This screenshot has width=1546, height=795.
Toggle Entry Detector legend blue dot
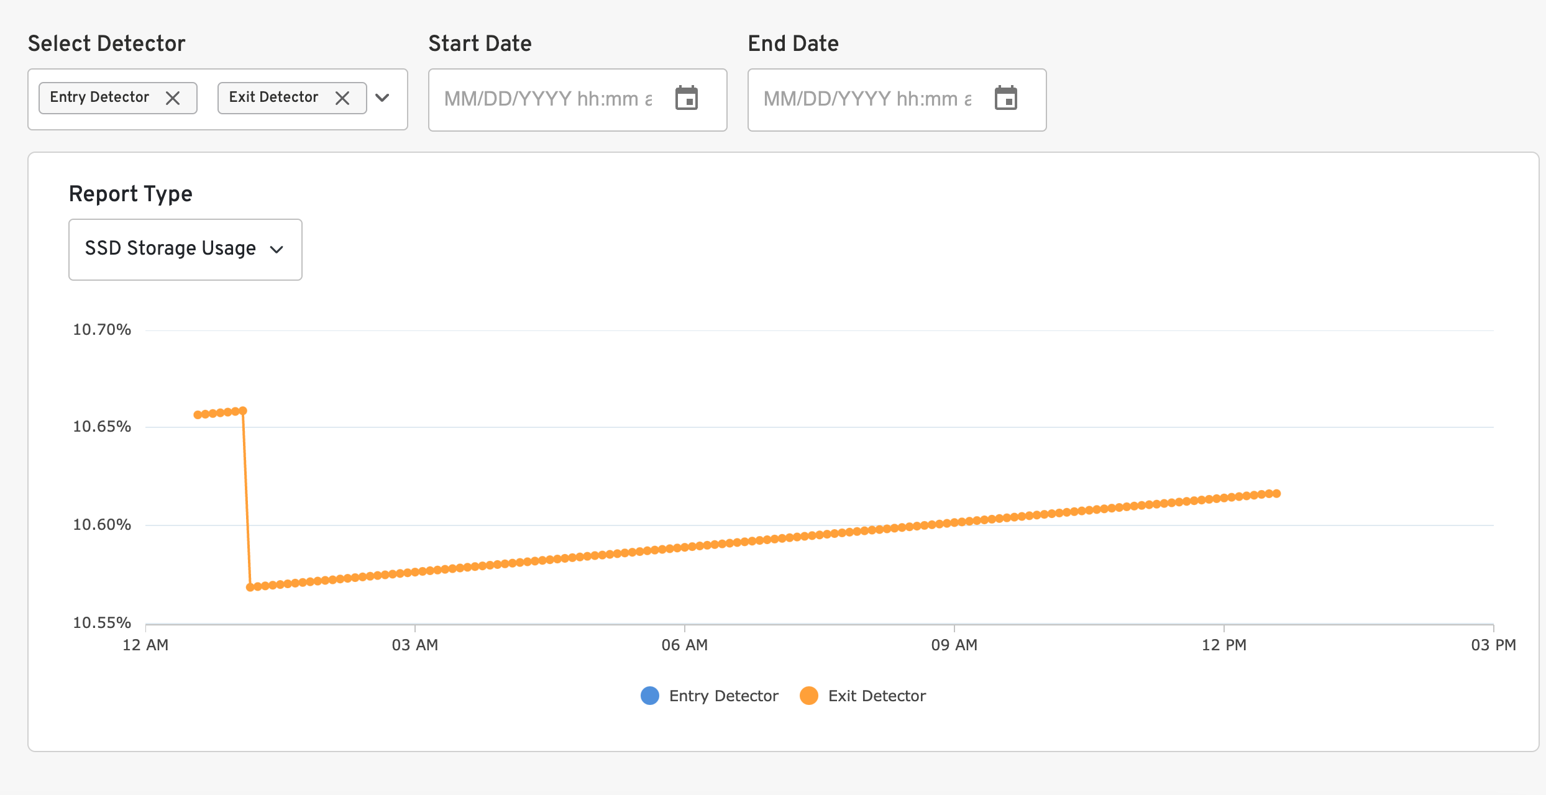tap(650, 696)
